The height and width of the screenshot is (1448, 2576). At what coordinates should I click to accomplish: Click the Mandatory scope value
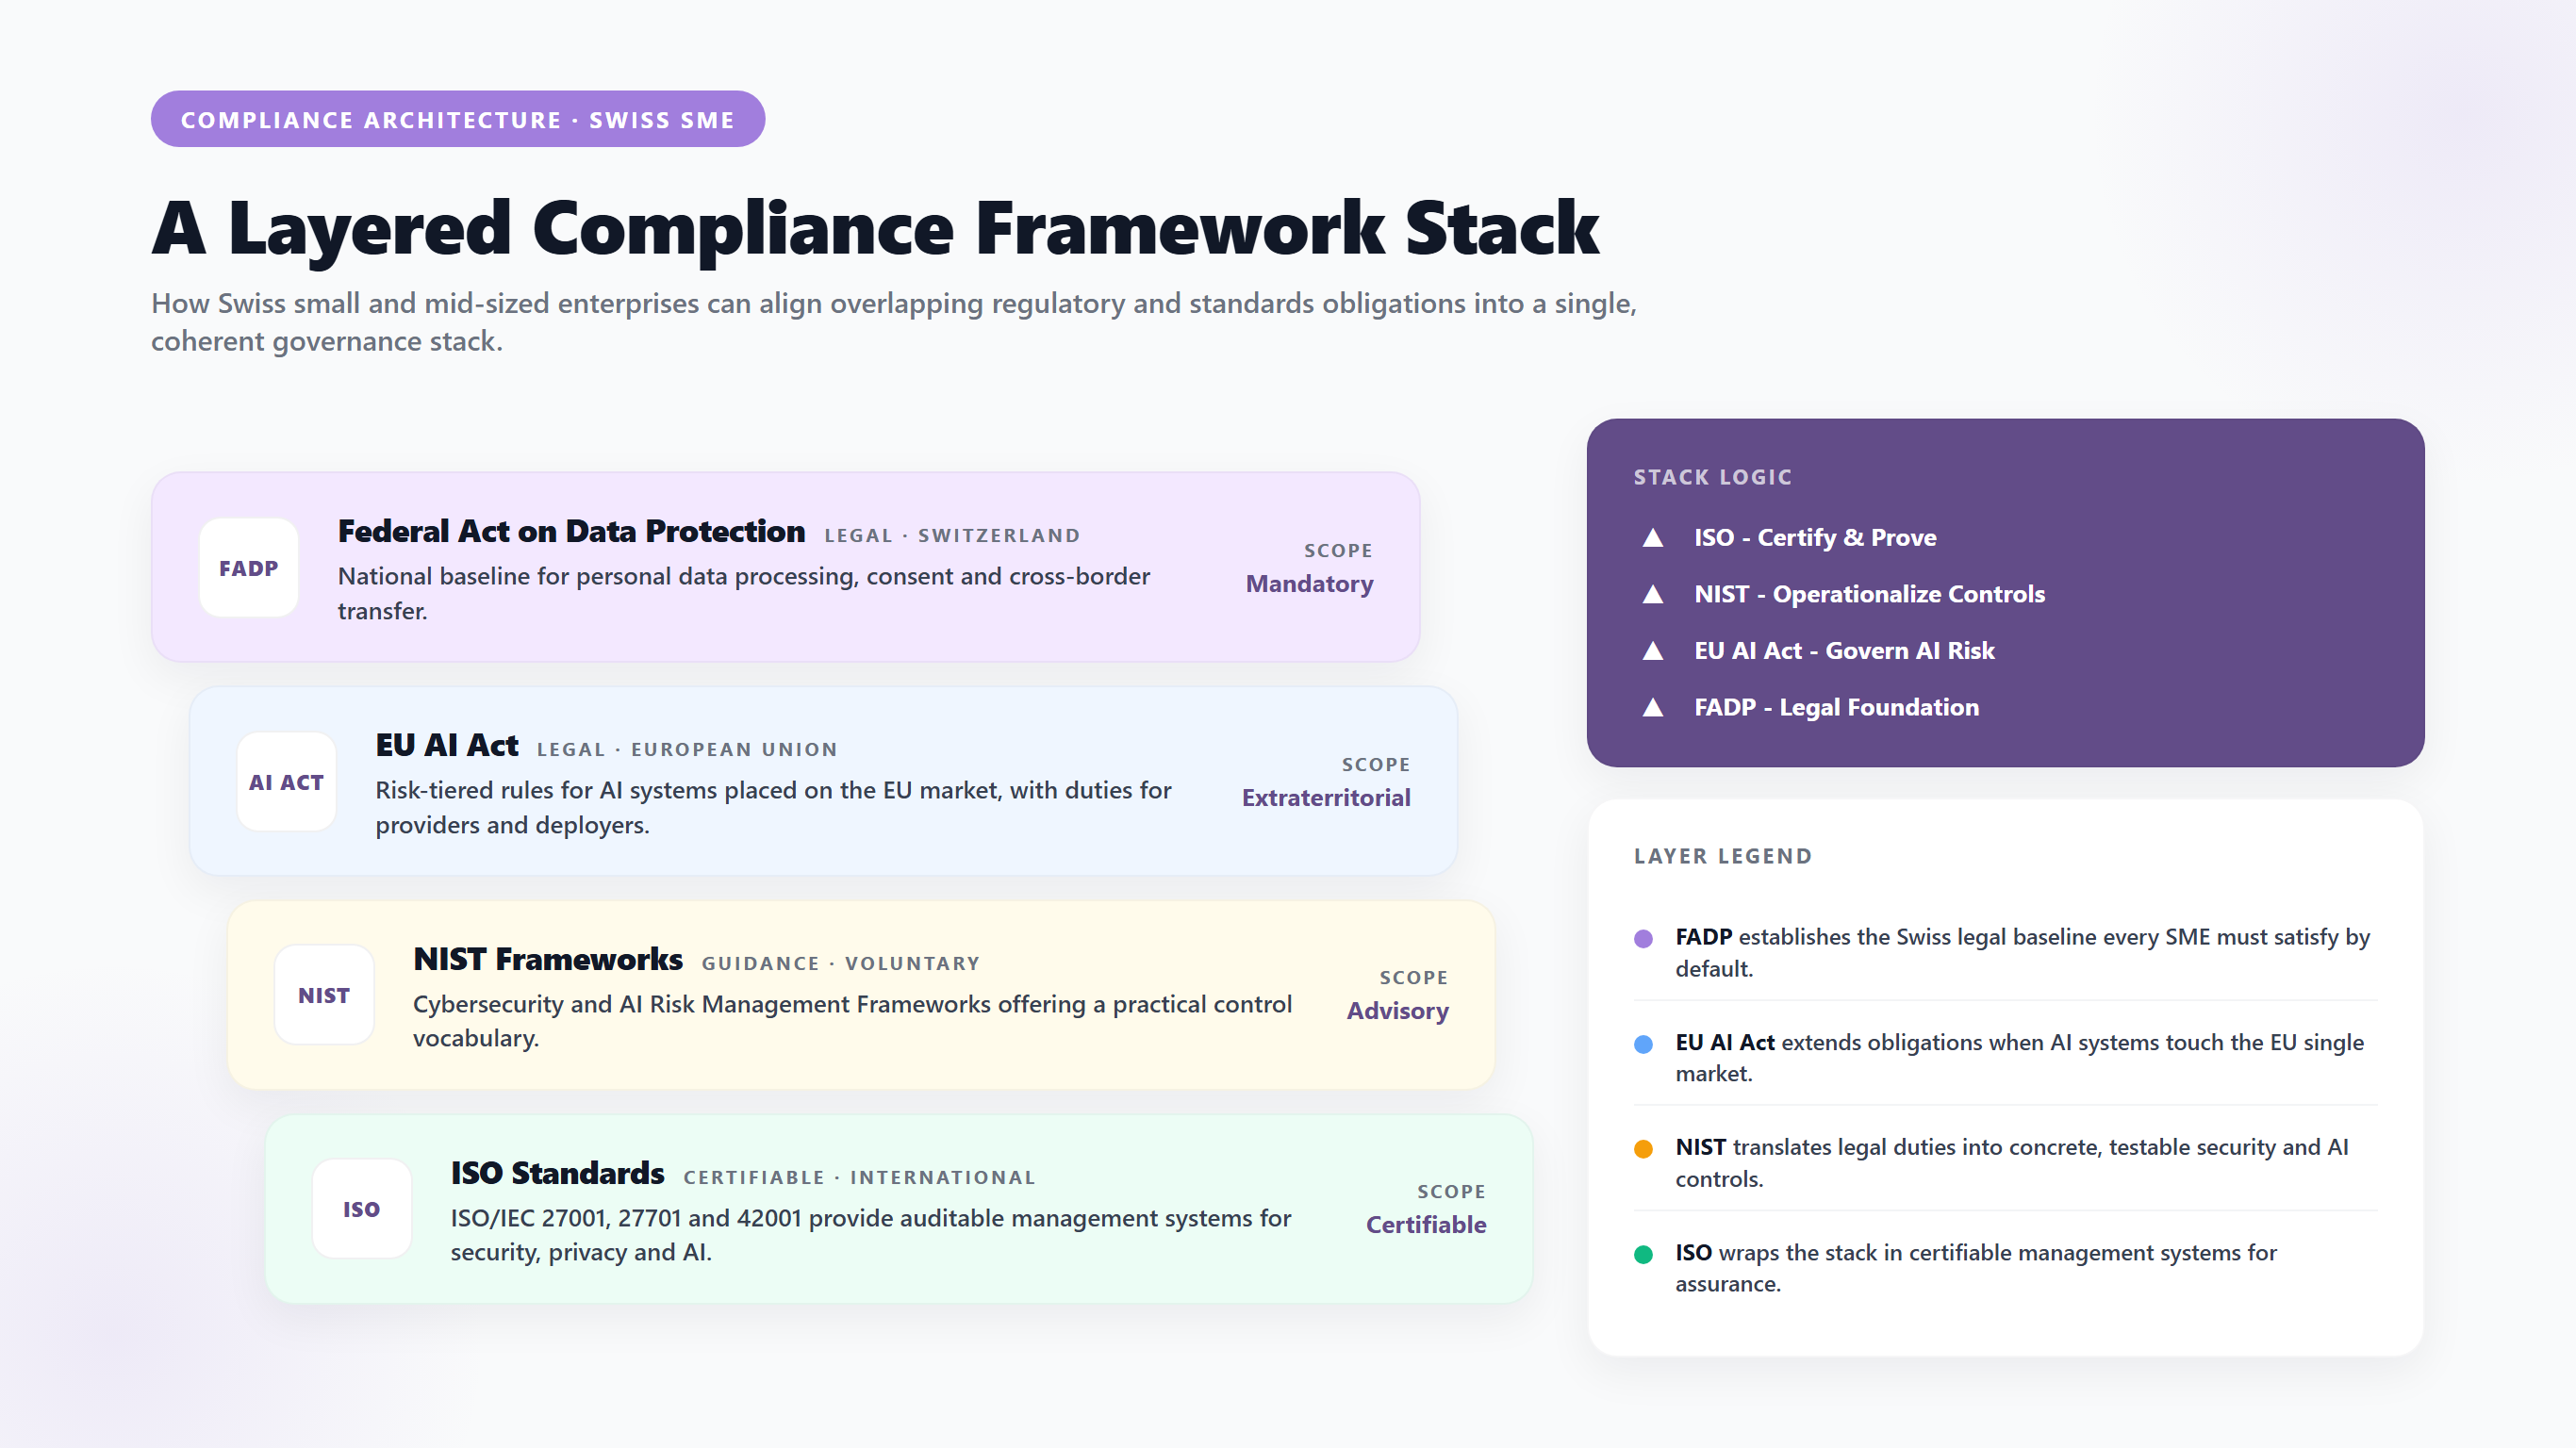(x=1309, y=584)
